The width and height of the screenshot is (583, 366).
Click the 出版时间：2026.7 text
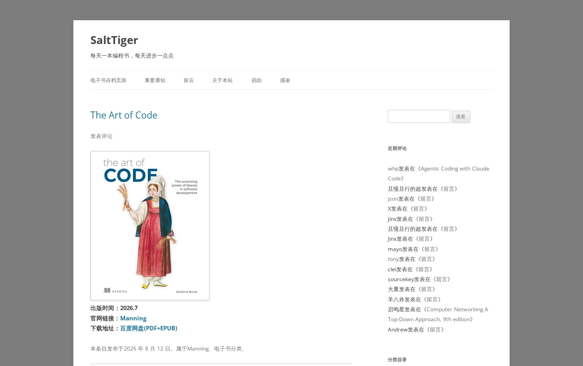(114, 308)
